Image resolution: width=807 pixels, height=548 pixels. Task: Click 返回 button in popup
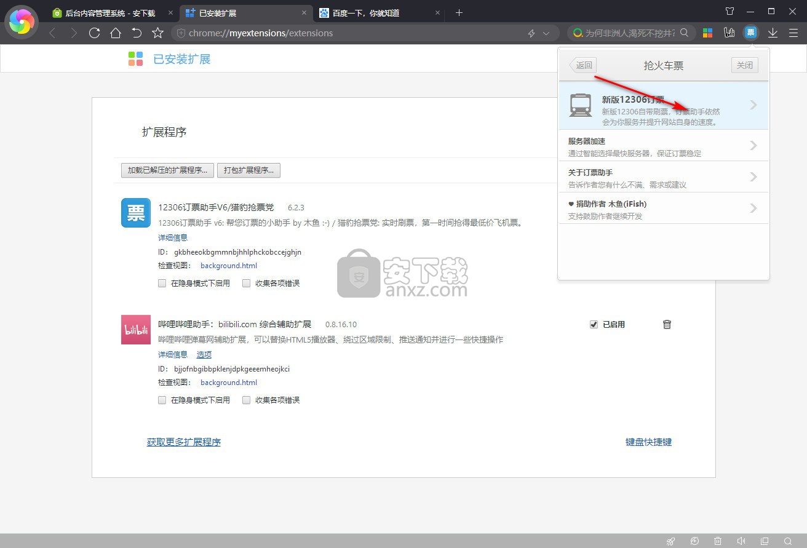point(583,65)
